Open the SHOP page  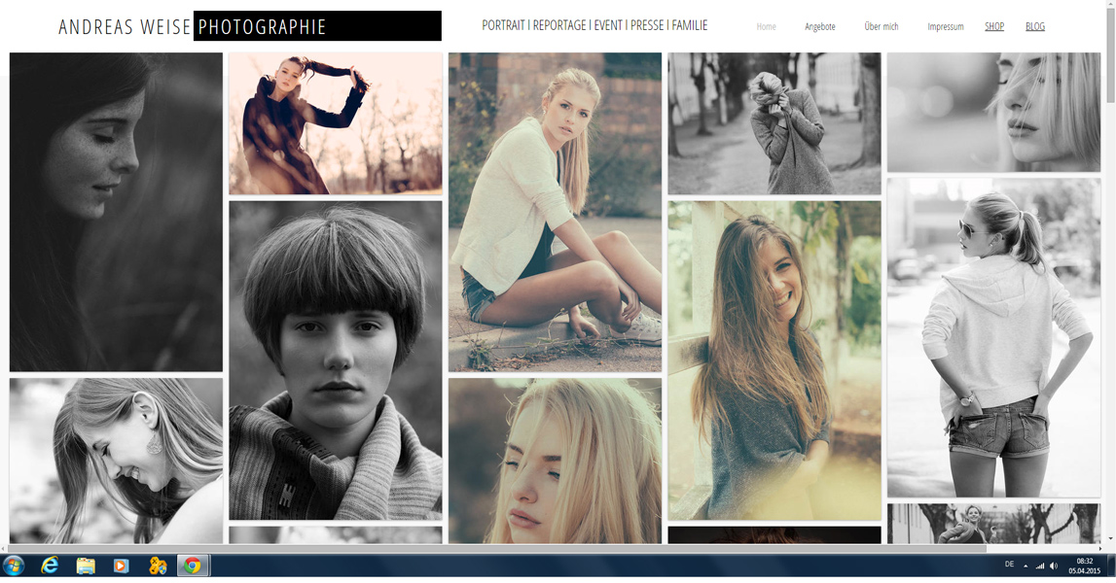[x=993, y=26]
